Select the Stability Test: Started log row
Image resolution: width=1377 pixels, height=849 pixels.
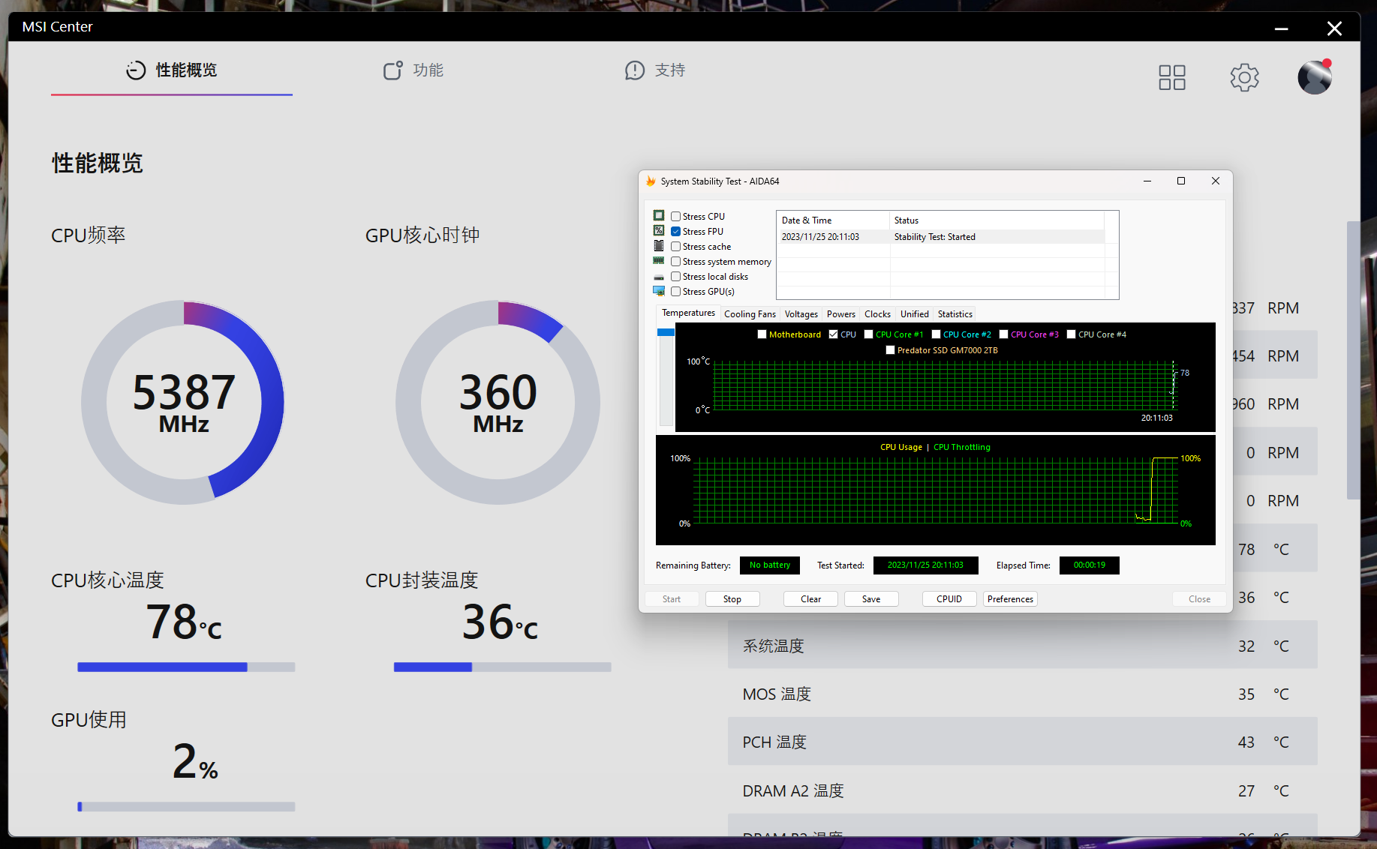tap(940, 237)
